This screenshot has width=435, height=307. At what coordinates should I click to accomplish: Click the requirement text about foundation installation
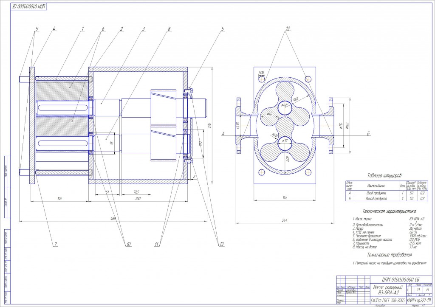390,263
